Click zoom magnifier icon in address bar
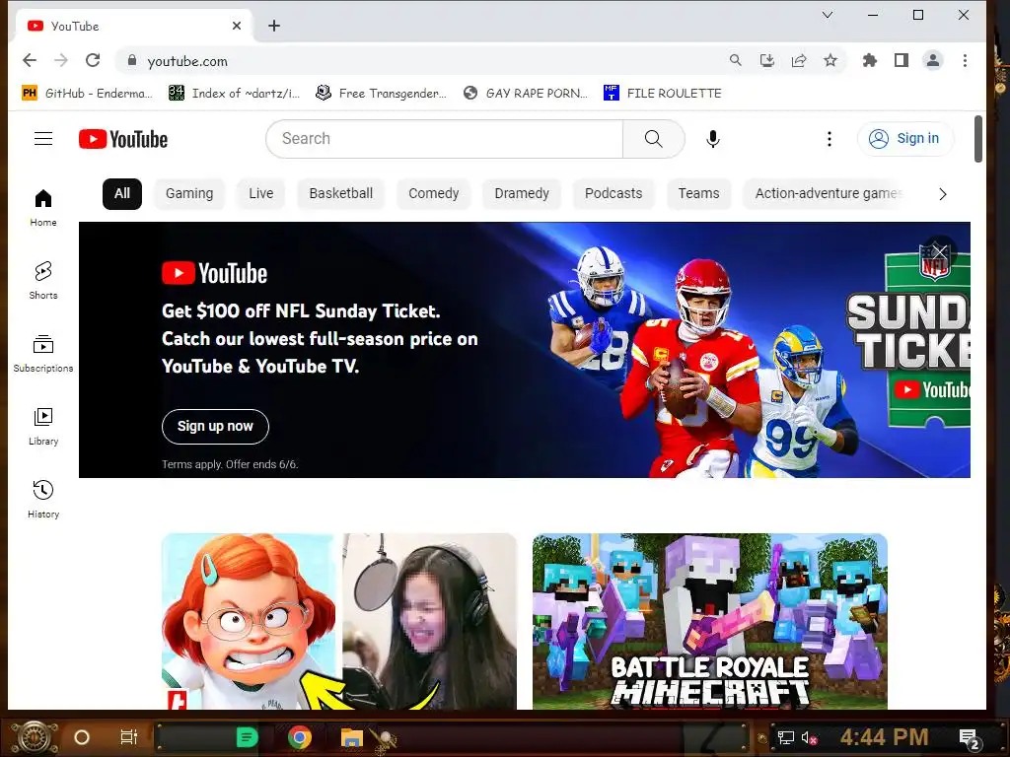This screenshot has height=757, width=1010. [735, 60]
